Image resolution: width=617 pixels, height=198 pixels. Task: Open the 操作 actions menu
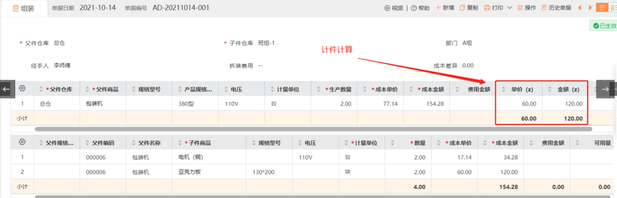coord(527,8)
